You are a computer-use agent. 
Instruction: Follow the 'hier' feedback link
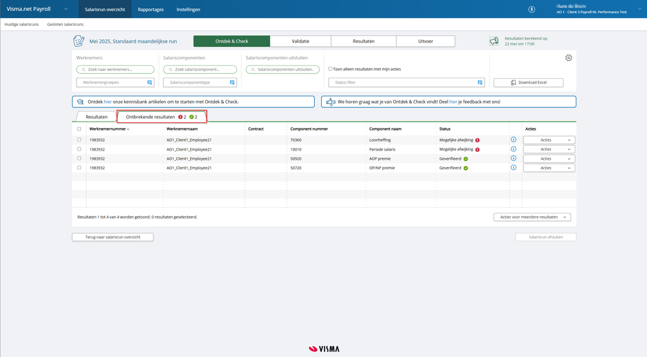pyautogui.click(x=453, y=102)
